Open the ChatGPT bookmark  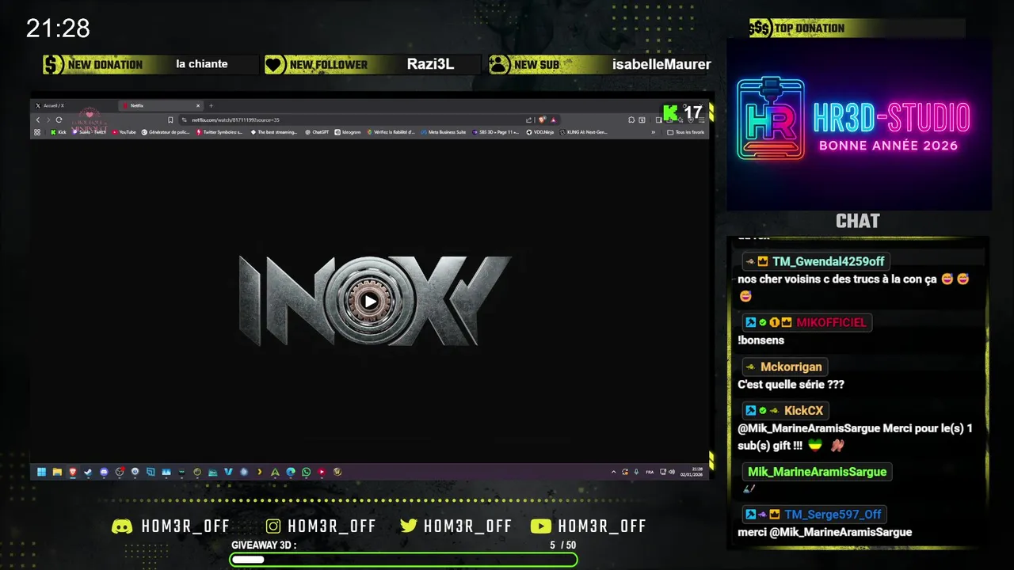317,132
